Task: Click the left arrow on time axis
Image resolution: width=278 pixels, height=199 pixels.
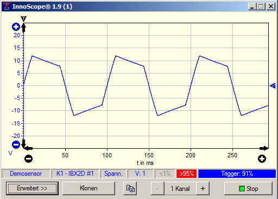Action: 28,149
